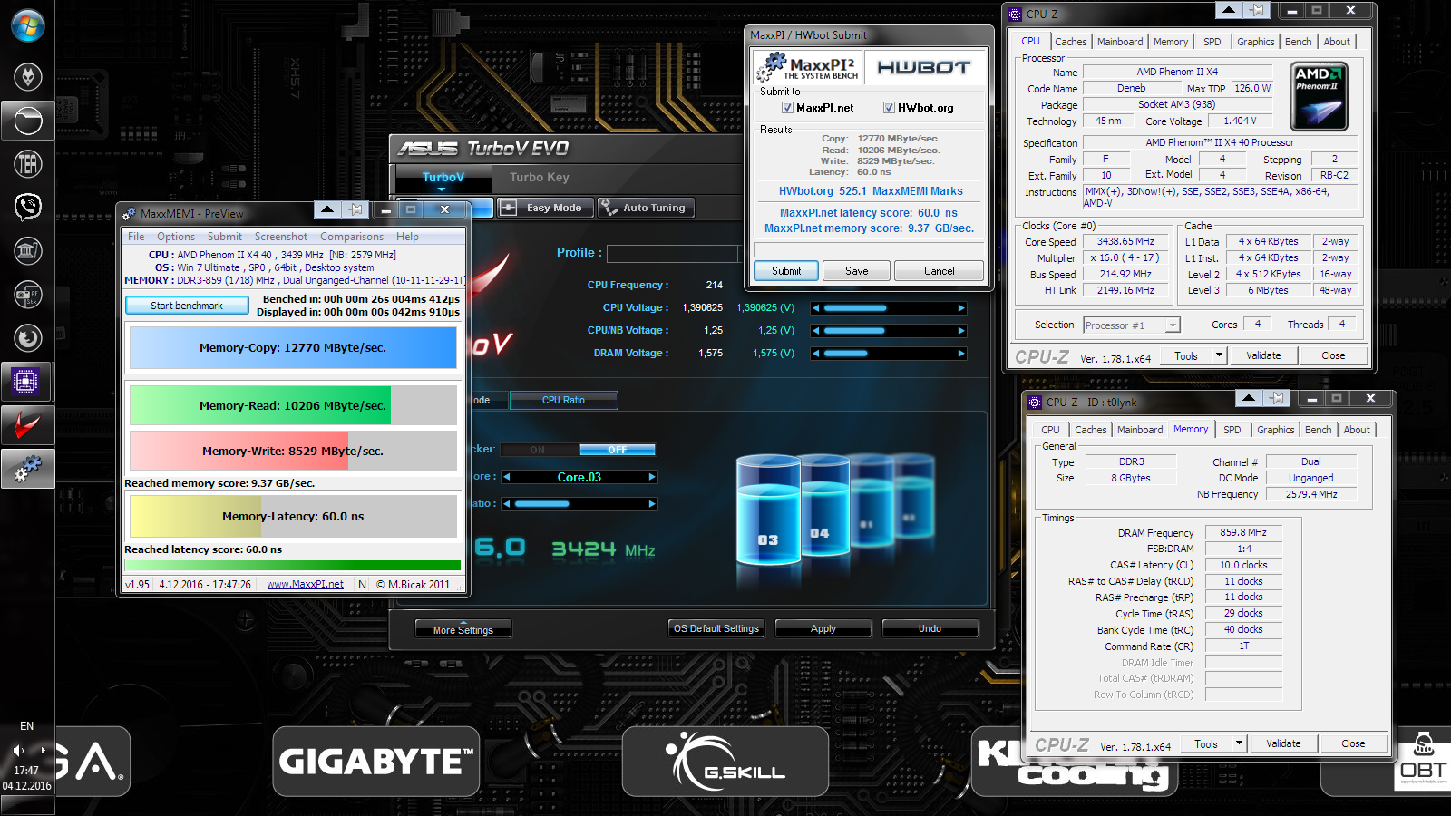
Task: Switch to Turbo Key tab
Action: [x=540, y=178]
